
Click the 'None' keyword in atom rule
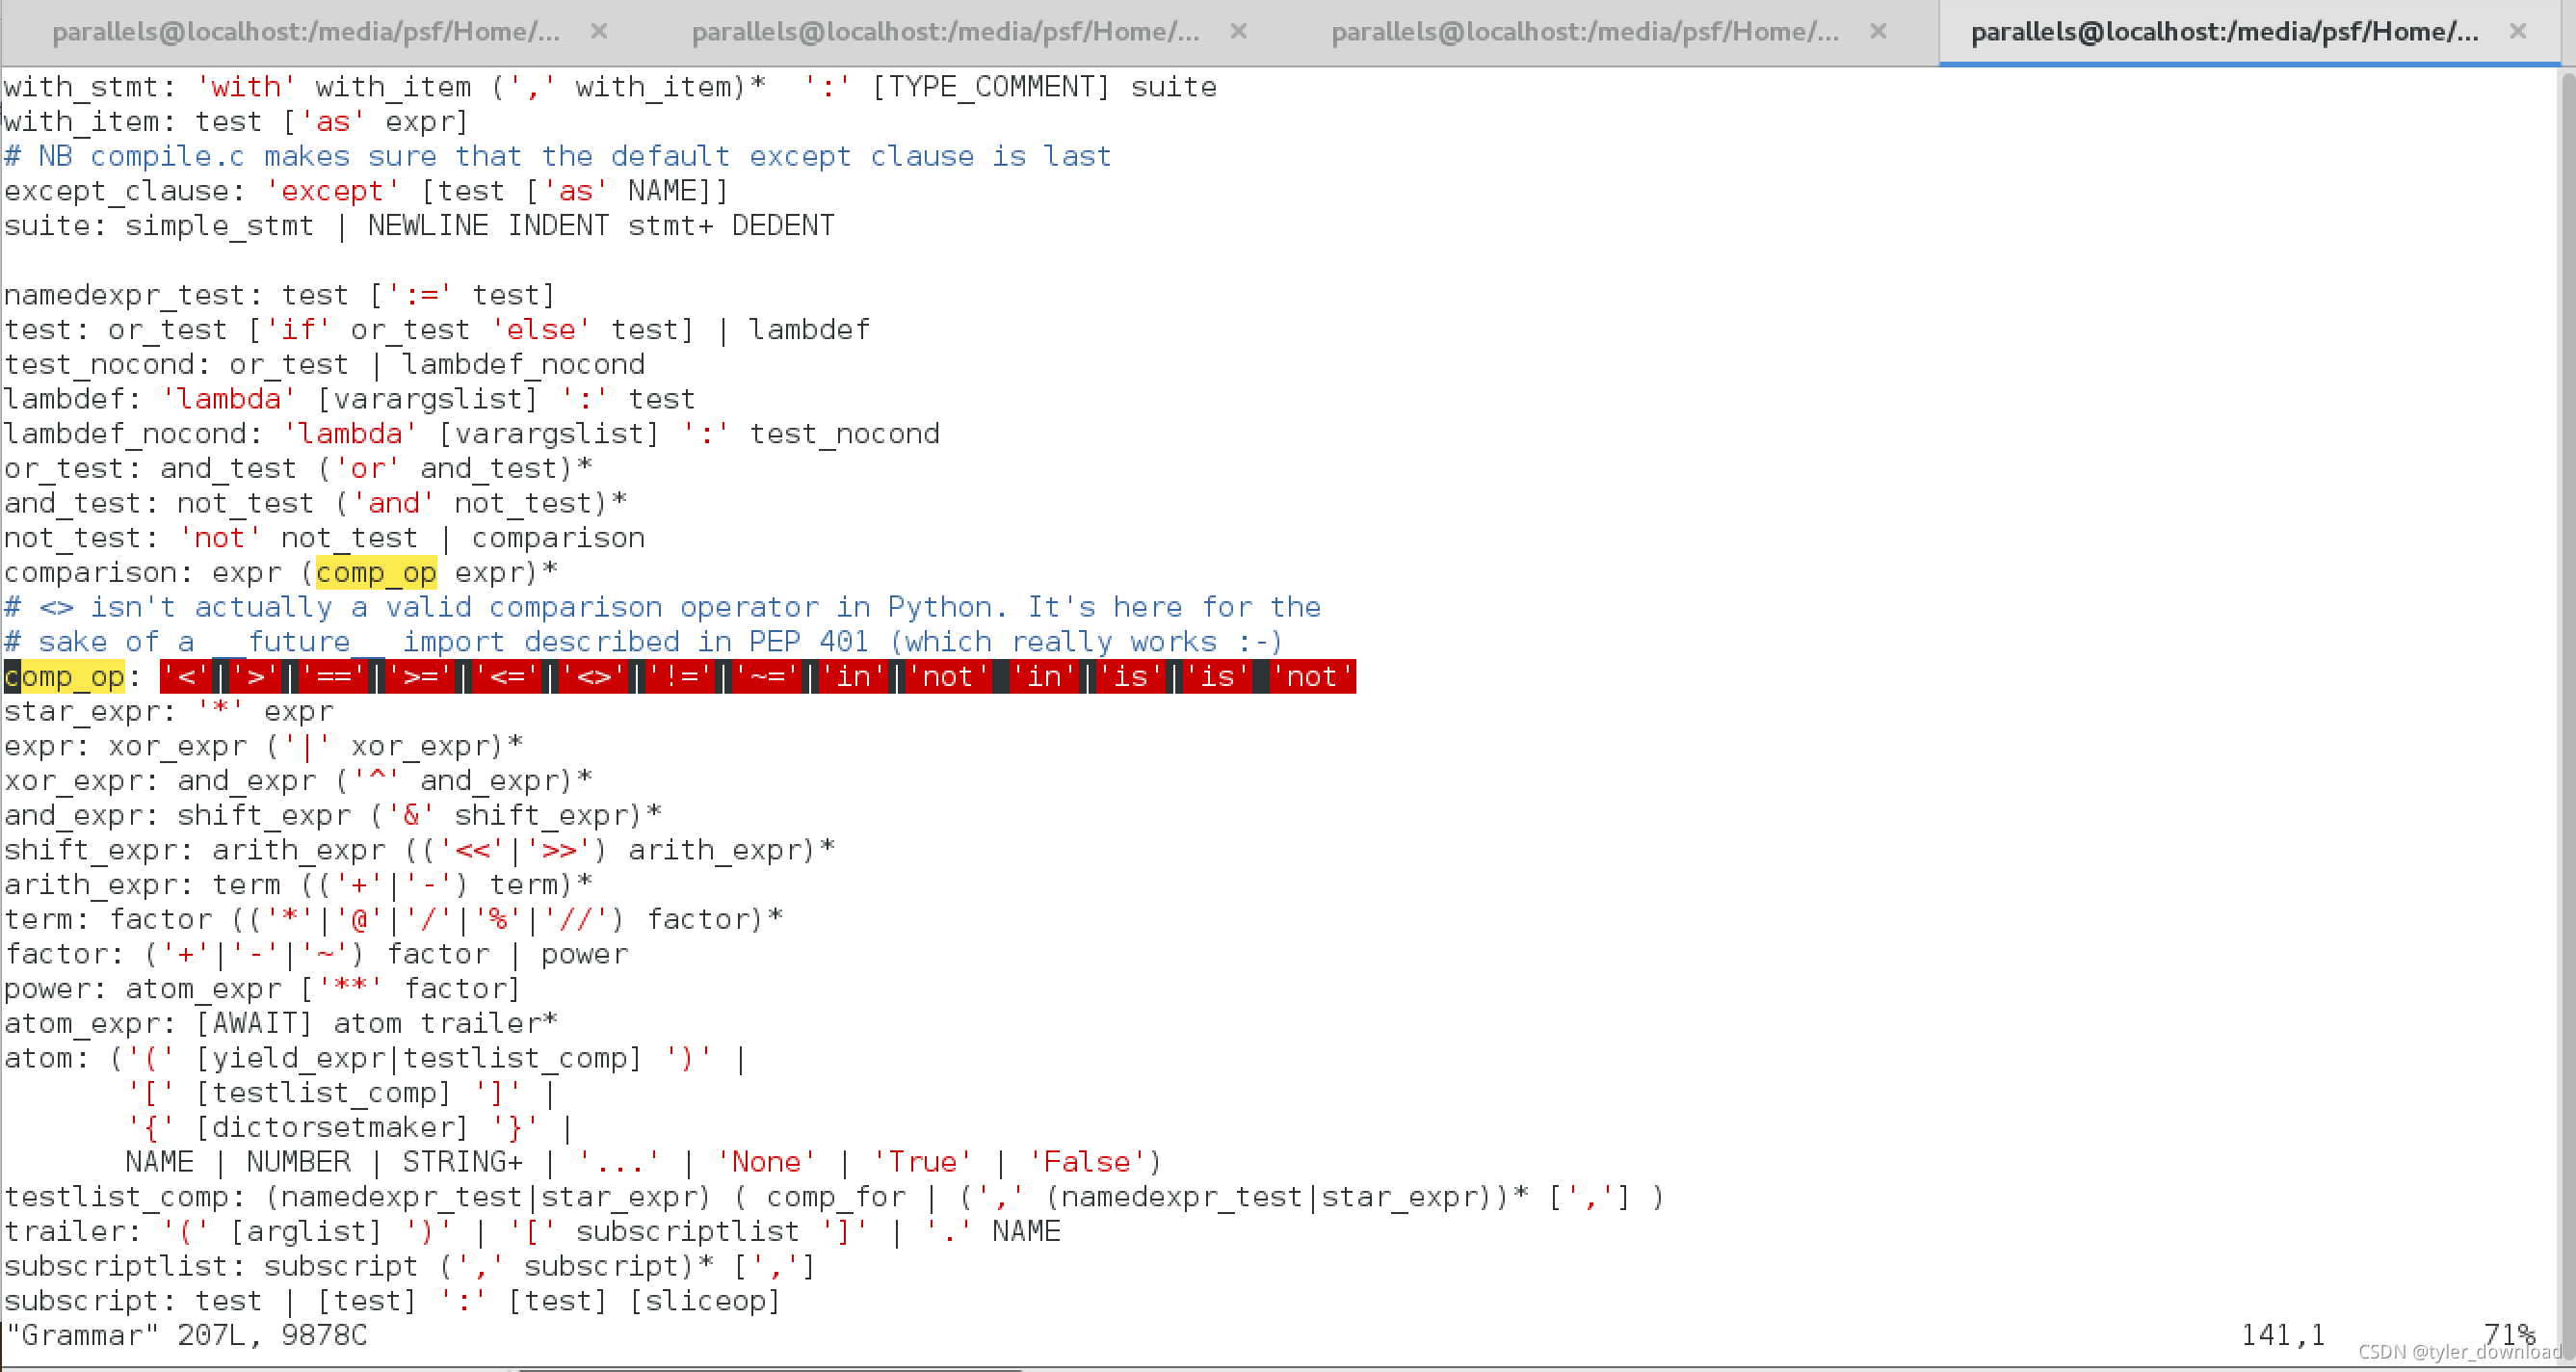766,1162
